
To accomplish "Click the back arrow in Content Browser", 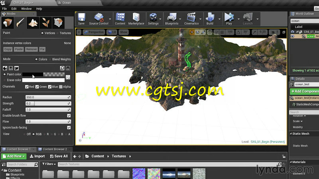I will point(75,156).
